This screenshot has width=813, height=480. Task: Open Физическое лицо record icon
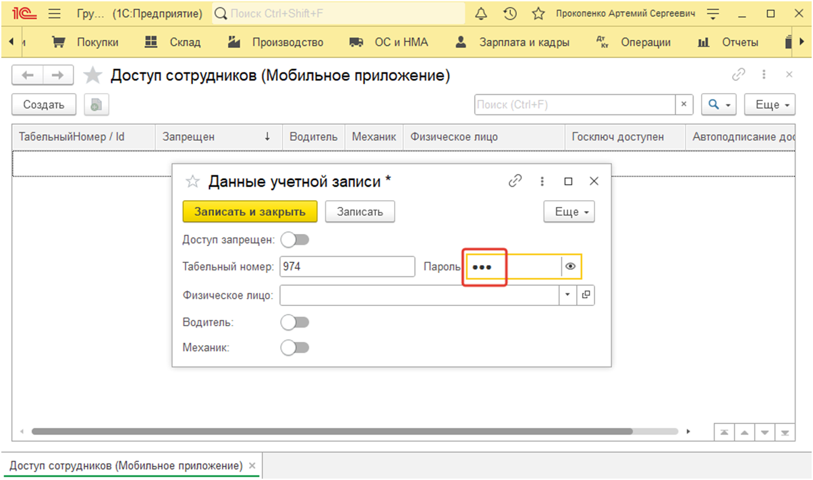coord(586,295)
